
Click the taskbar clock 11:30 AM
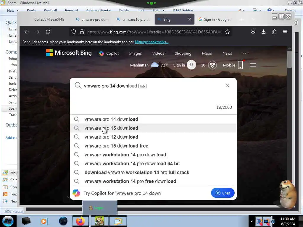[288, 219]
